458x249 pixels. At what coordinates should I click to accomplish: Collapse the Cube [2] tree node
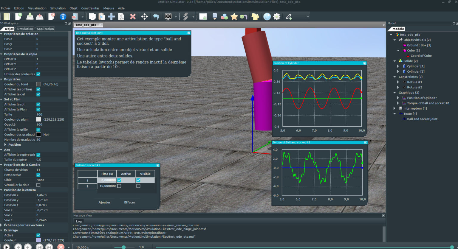[x=398, y=50]
